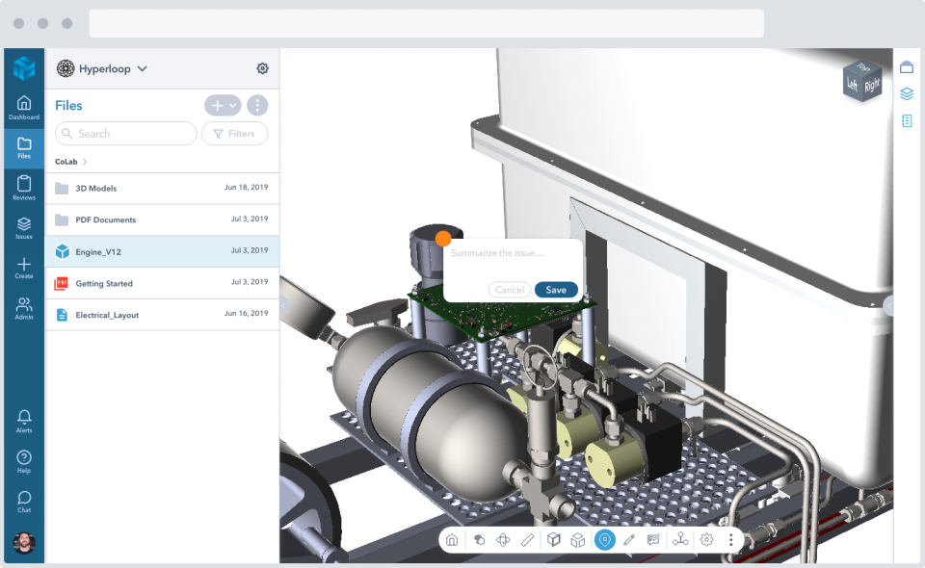The image size is (925, 568).
Task: Open viewer settings gear in toolbar
Action: (706, 540)
